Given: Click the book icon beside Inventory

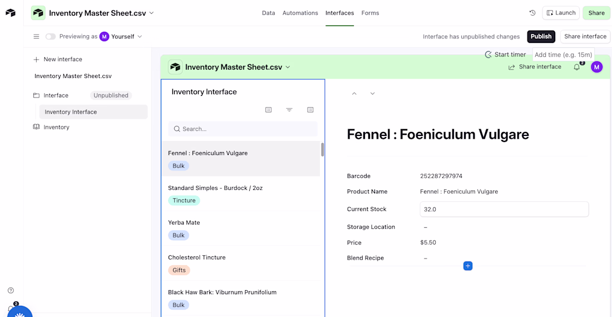Looking at the screenshot, I should point(36,127).
